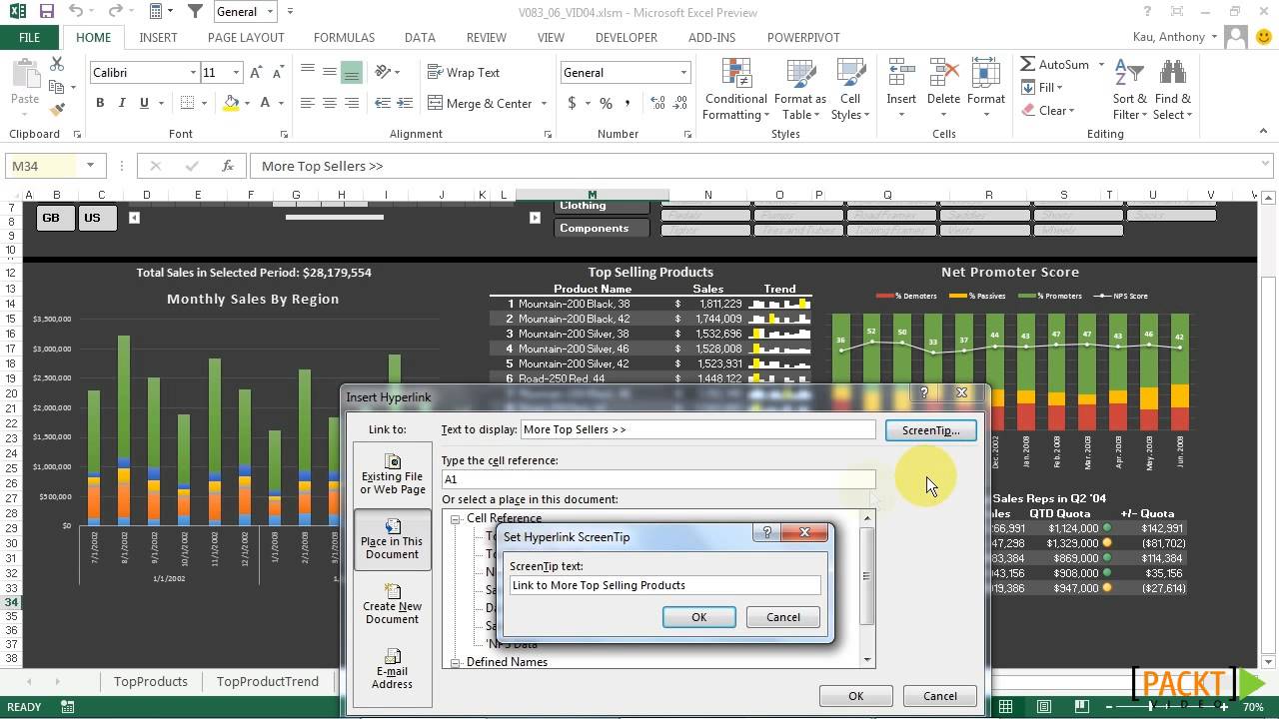Screen dimensions: 1279x719
Task: Click the Save icon in quick access toolbar
Action: (46, 12)
